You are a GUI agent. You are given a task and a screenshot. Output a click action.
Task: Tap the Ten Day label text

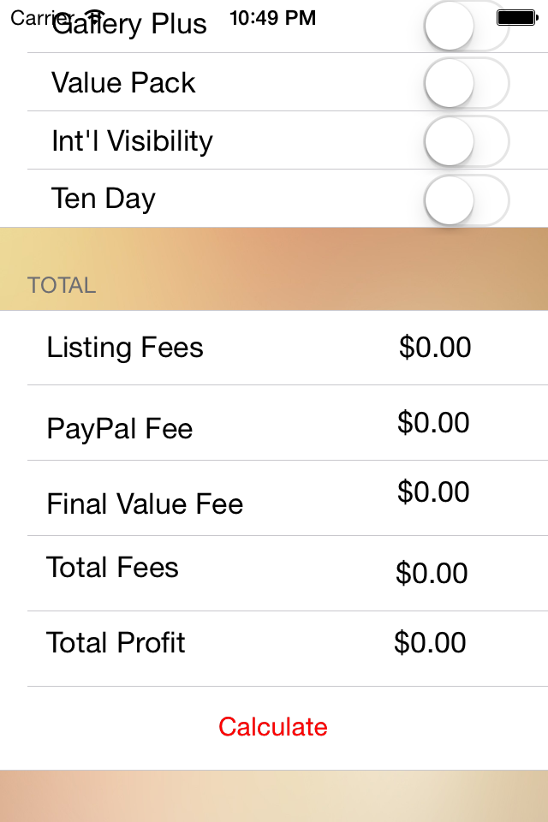[x=104, y=200]
